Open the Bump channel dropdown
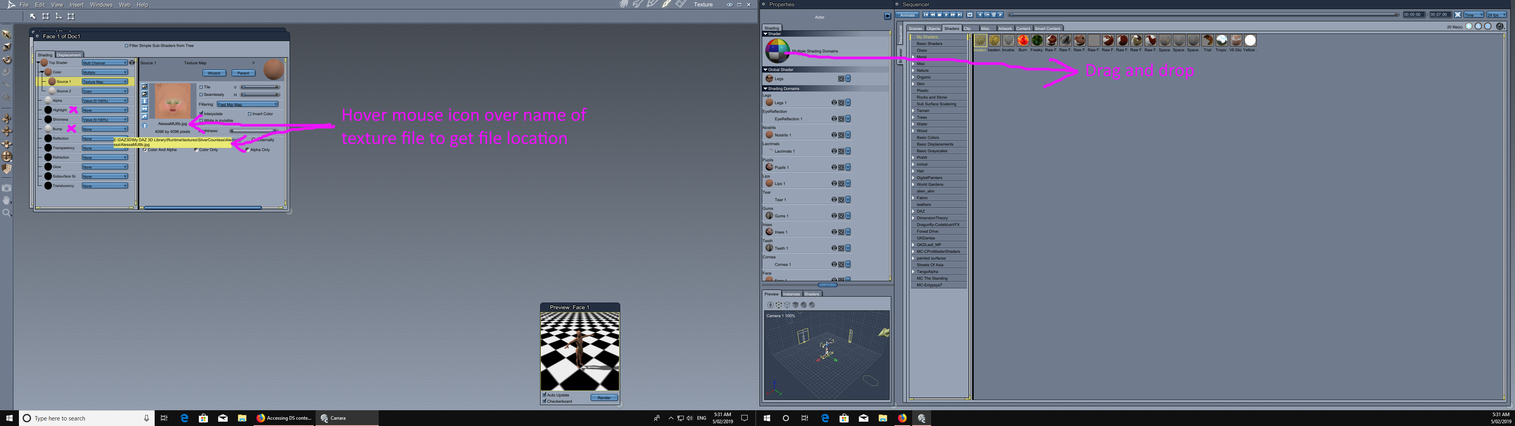Screen dimensions: 1515x426 [x=105, y=129]
